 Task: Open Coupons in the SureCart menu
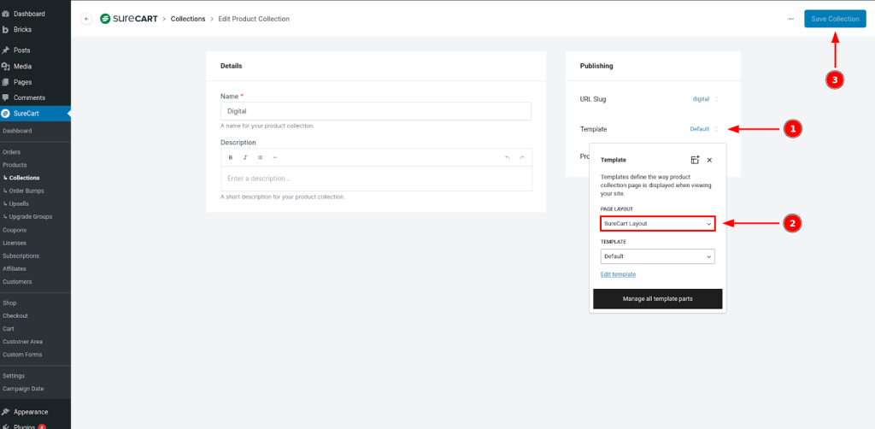tap(15, 230)
